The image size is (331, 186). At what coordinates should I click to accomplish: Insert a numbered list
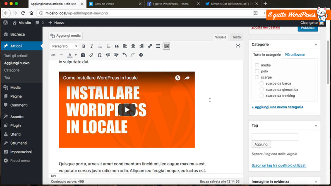[108, 46]
